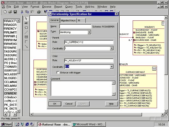The image size is (169, 127).
Task: Select CPARENT item in browser tree
Action: pos(11,93)
